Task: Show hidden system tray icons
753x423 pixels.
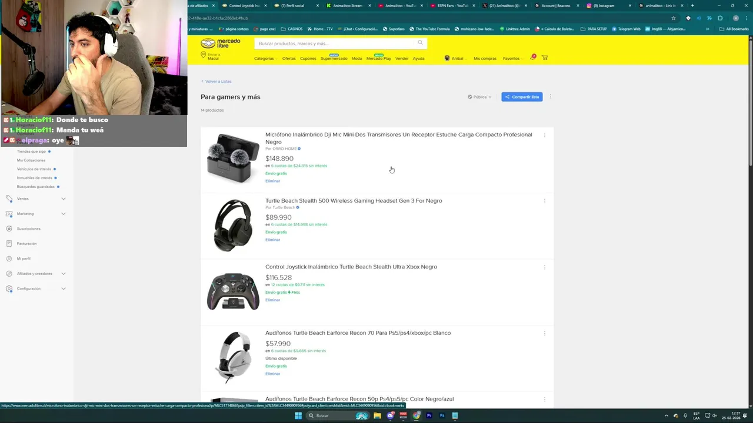Action: click(667, 415)
